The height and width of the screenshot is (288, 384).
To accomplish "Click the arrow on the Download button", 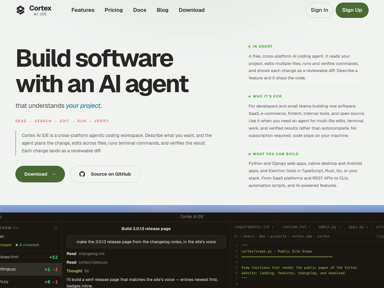I will 53,174.
